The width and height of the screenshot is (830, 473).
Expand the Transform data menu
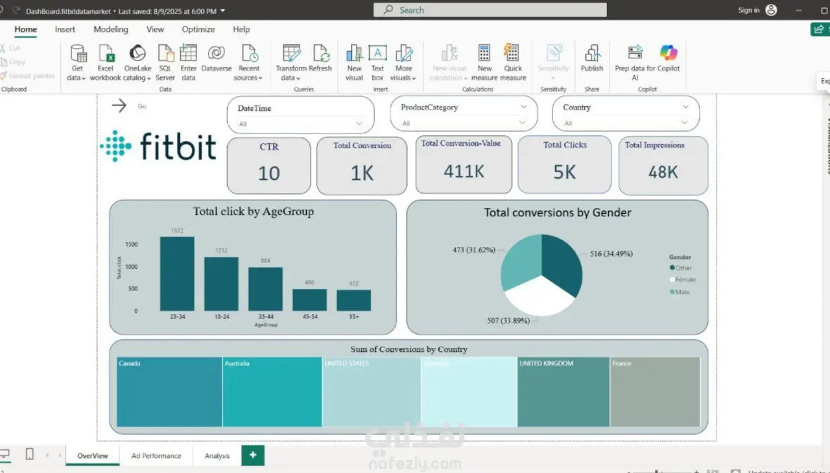click(291, 78)
